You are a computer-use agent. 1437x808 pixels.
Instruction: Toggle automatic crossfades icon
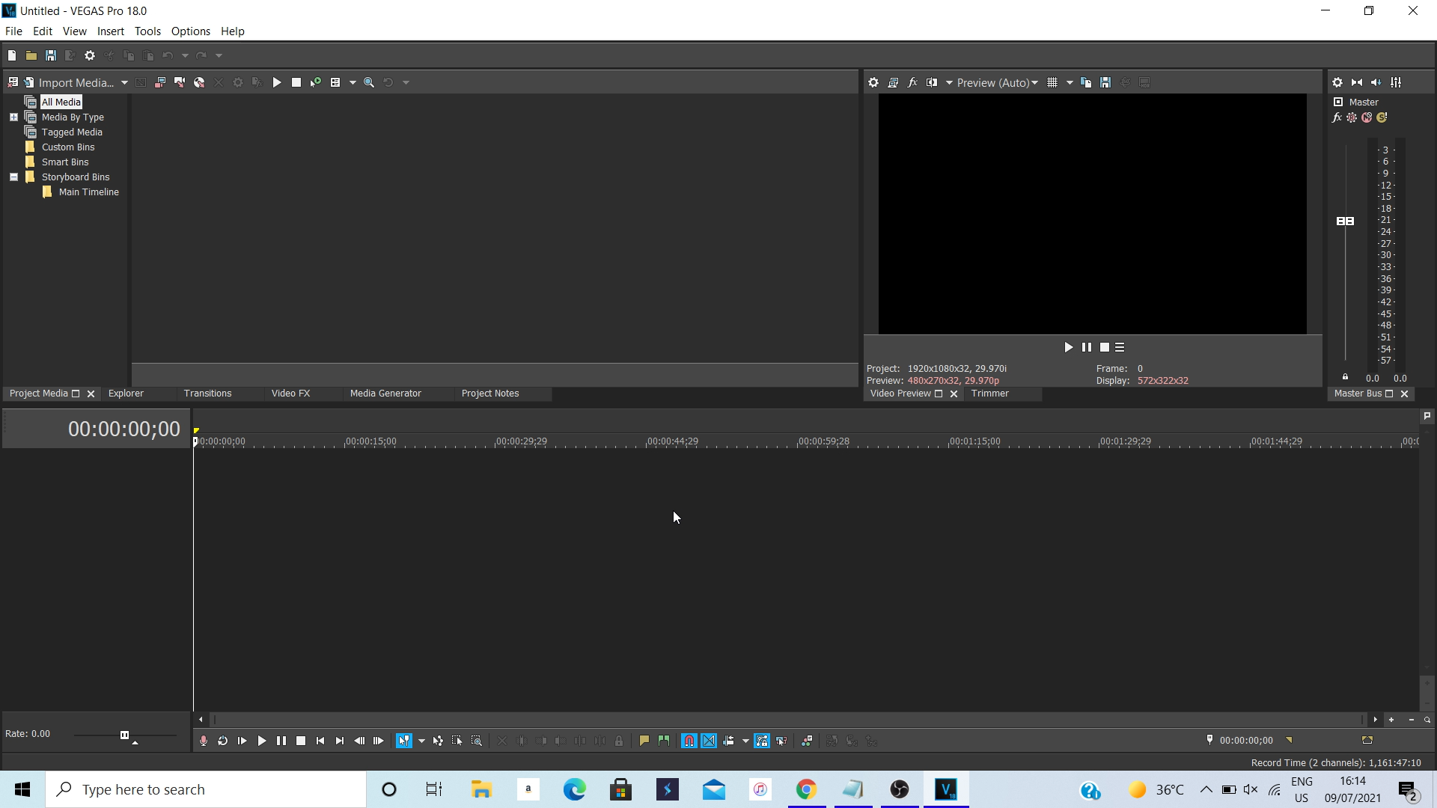click(709, 741)
